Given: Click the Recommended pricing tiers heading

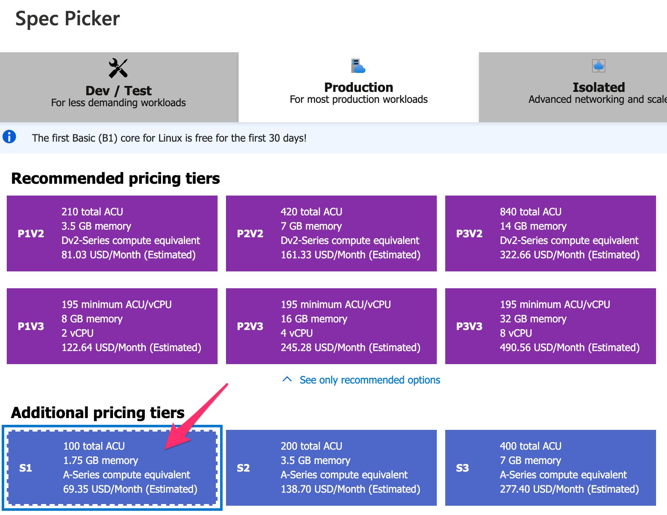Looking at the screenshot, I should (116, 178).
